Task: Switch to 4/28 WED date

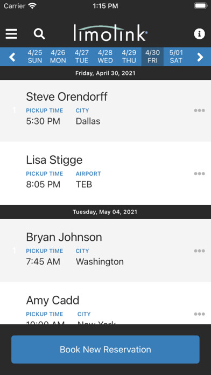Action: (105, 57)
